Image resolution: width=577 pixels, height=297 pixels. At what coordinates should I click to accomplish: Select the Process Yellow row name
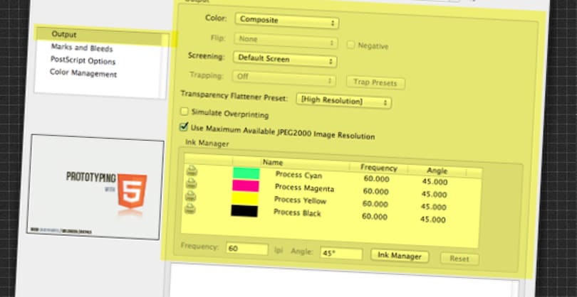pos(300,200)
